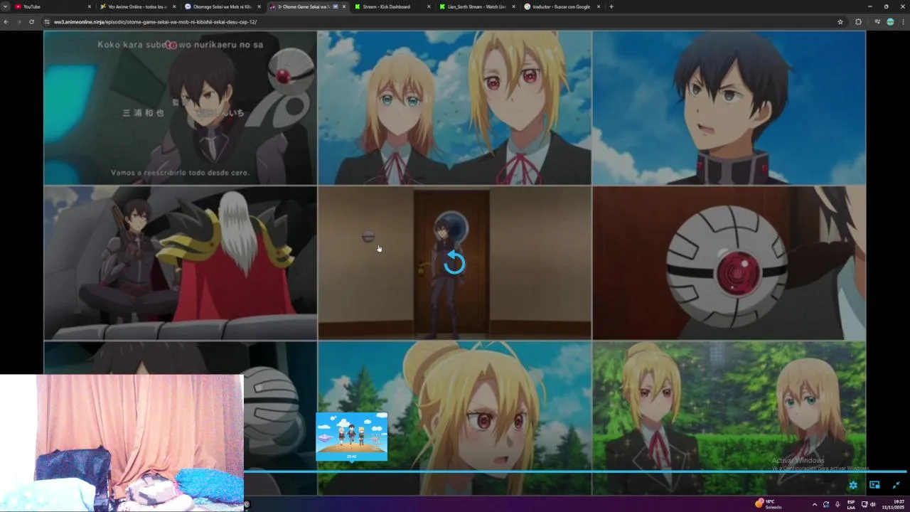Image resolution: width=910 pixels, height=512 pixels.
Task: Close the traductor Google tab
Action: (x=598, y=6)
